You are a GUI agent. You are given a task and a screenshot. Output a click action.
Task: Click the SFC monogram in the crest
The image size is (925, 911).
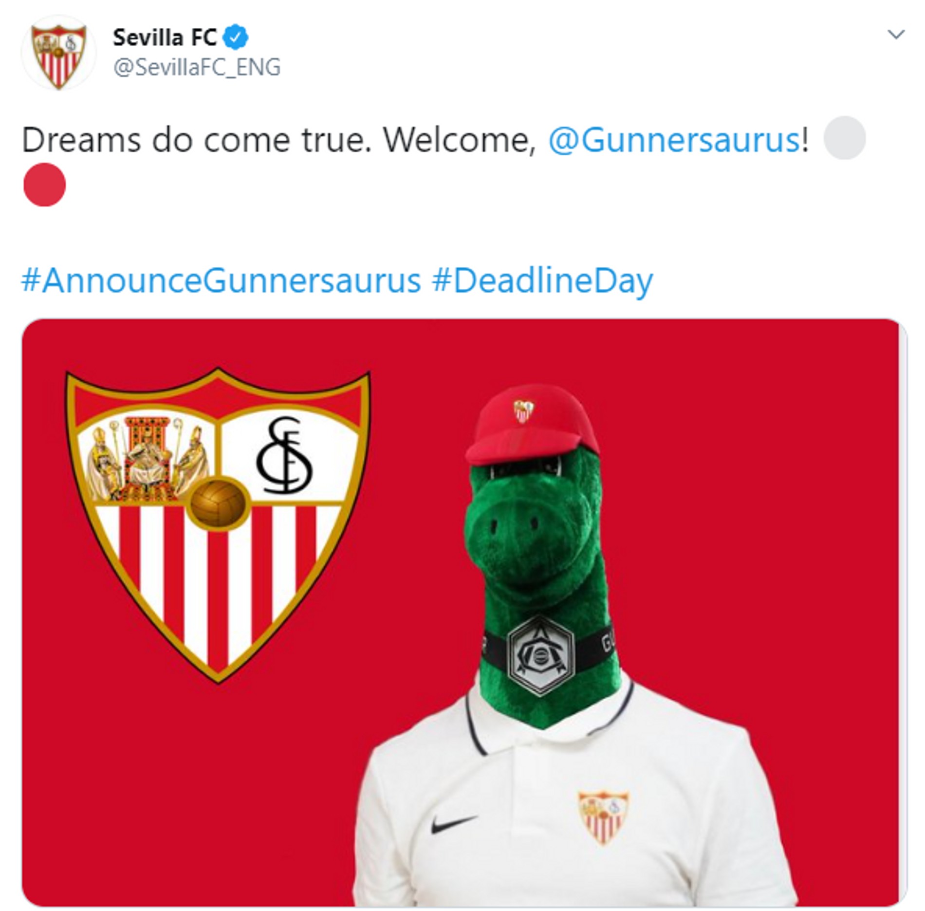click(284, 455)
